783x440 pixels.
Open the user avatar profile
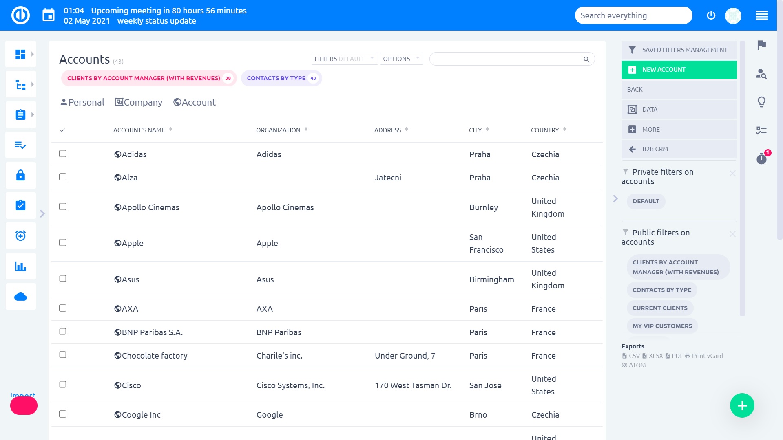pyautogui.click(x=733, y=16)
